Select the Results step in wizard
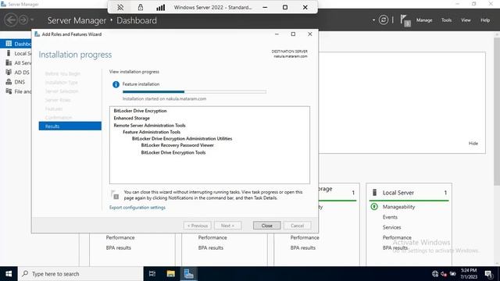 click(x=70, y=126)
